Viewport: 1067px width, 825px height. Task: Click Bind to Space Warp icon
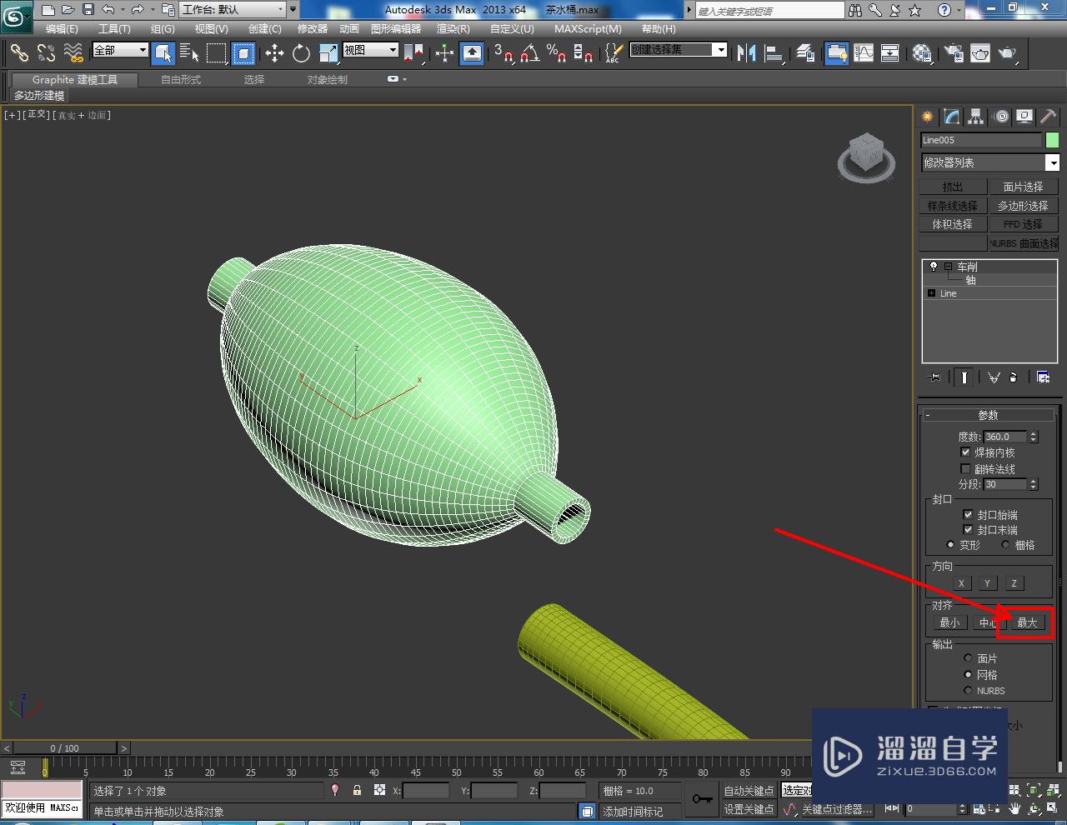click(73, 53)
